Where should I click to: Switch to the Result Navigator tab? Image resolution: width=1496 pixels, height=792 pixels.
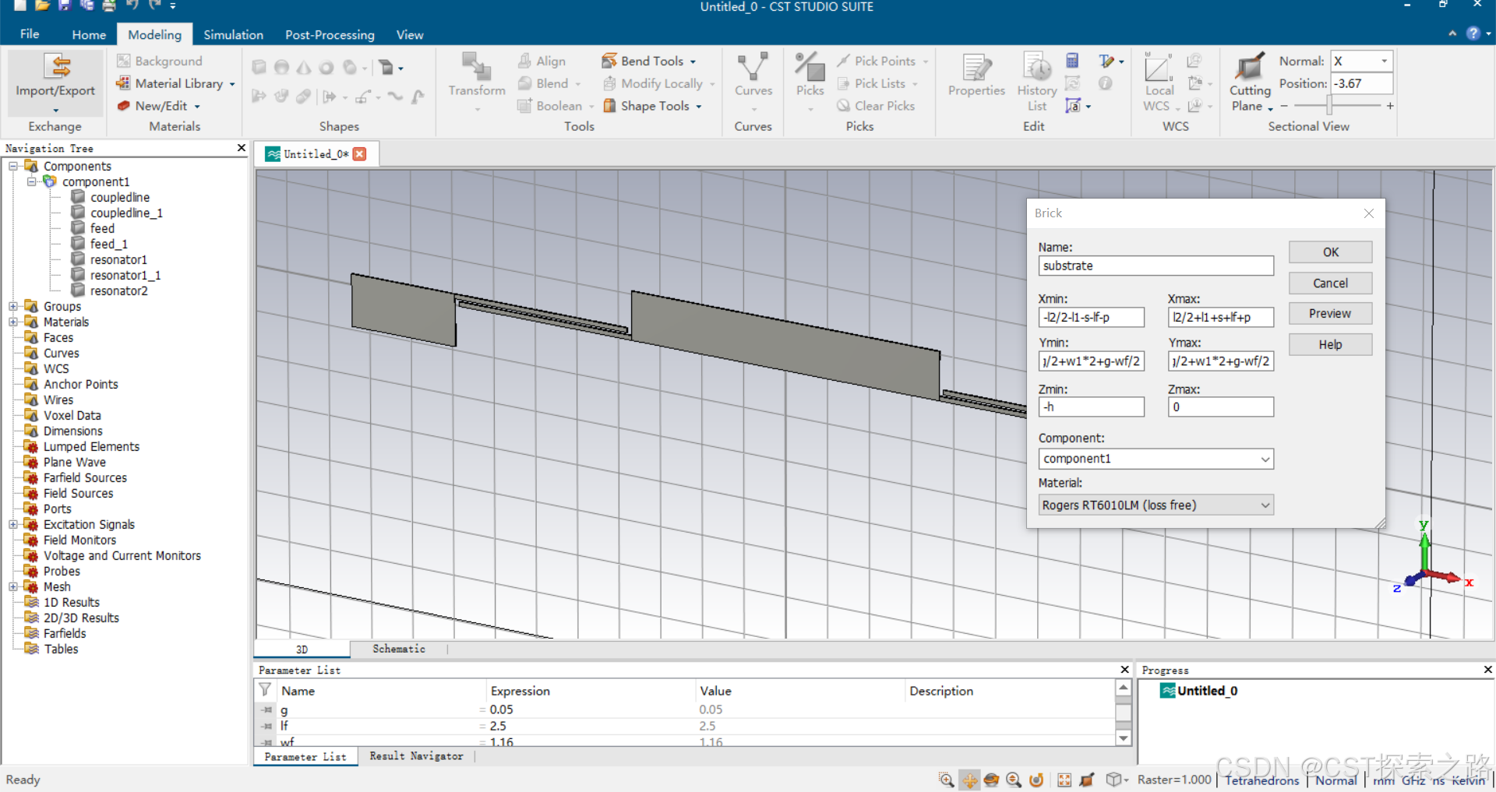coord(416,756)
